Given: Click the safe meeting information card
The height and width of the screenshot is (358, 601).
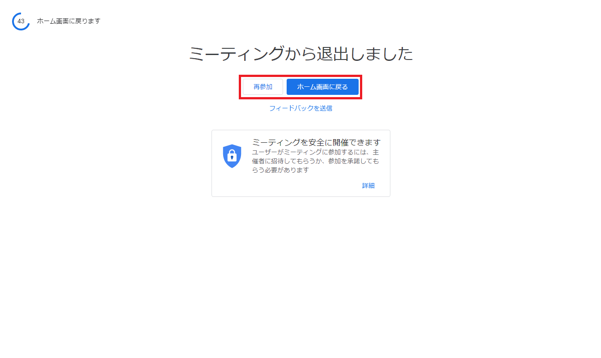Looking at the screenshot, I should (x=300, y=163).
